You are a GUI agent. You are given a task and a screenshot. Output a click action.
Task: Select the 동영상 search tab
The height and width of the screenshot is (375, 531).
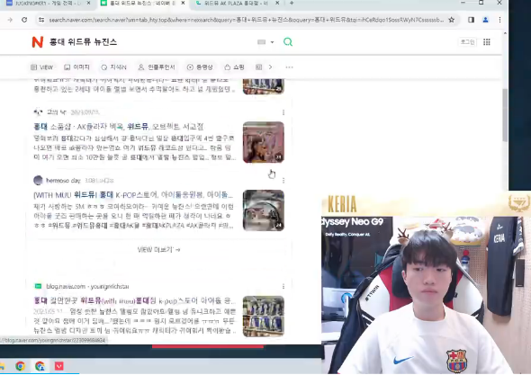(x=200, y=67)
